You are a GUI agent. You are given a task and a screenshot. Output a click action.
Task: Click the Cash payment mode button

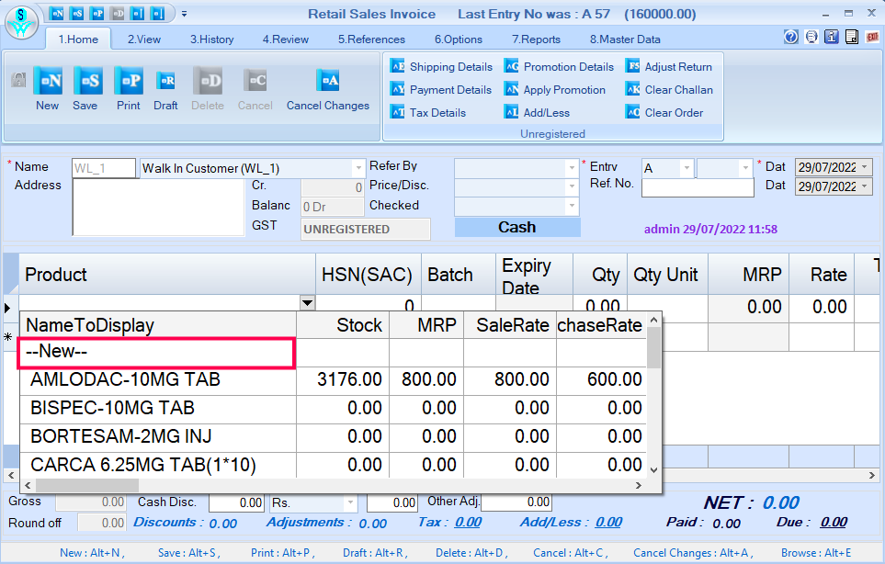pyautogui.click(x=516, y=228)
